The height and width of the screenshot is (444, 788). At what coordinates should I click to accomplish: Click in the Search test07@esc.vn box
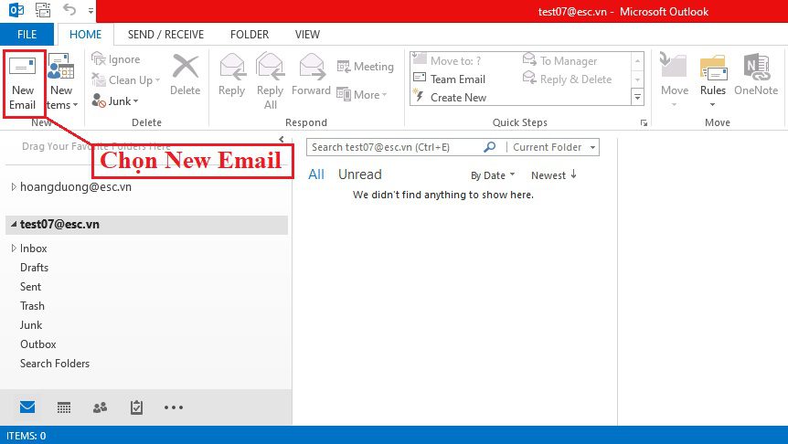coord(395,147)
